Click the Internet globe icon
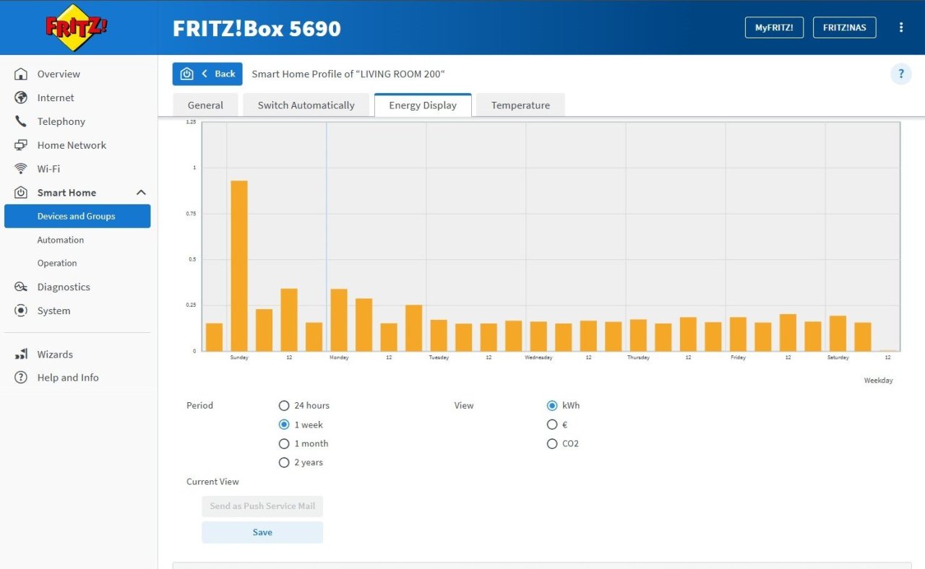This screenshot has width=925, height=569. (21, 97)
